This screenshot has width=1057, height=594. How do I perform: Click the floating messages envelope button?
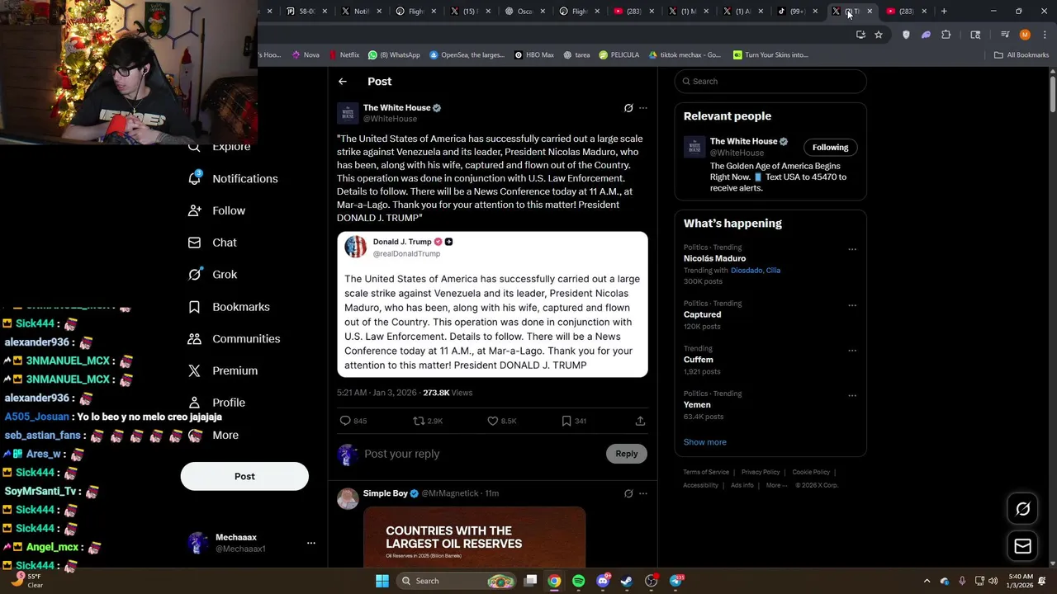(1022, 546)
